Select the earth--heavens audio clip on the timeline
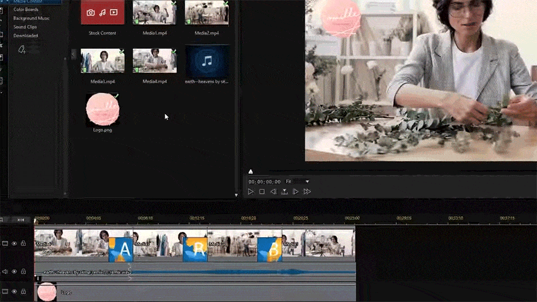The width and height of the screenshot is (537, 302). [x=195, y=272]
